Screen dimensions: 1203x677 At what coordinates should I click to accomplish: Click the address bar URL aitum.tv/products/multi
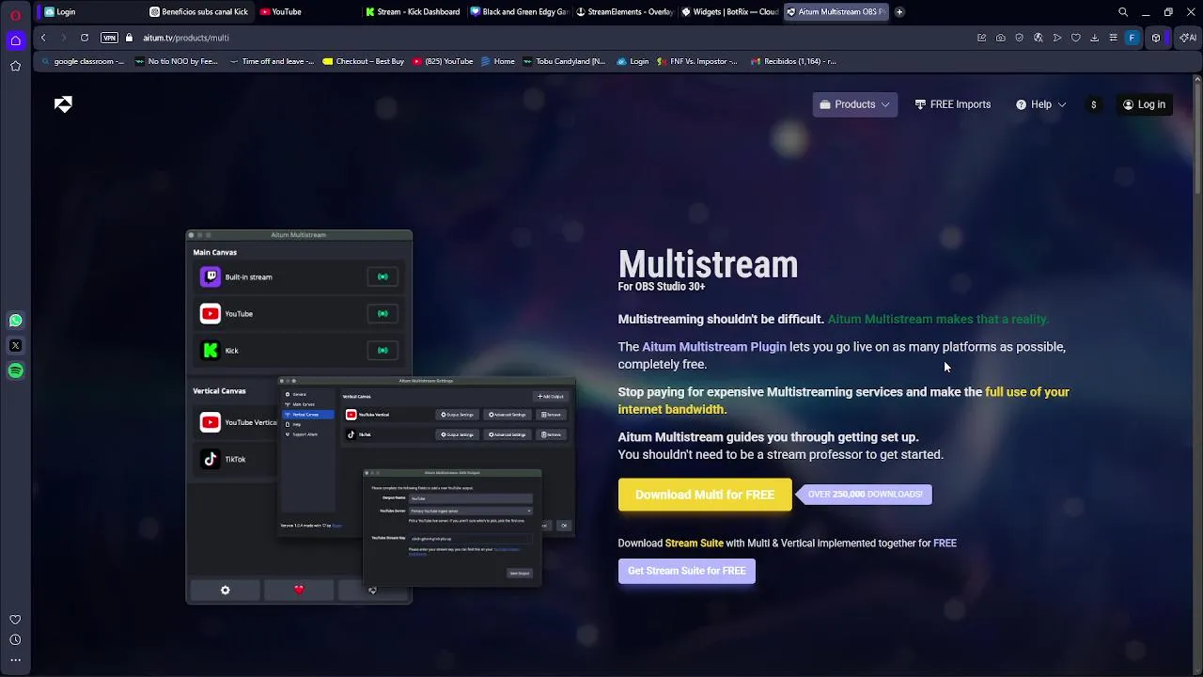tap(186, 38)
